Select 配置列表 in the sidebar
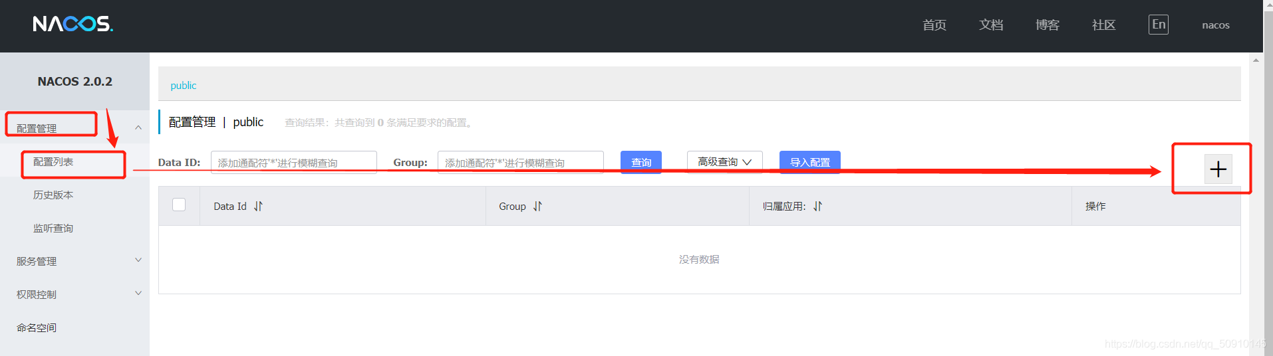 pyautogui.click(x=74, y=161)
